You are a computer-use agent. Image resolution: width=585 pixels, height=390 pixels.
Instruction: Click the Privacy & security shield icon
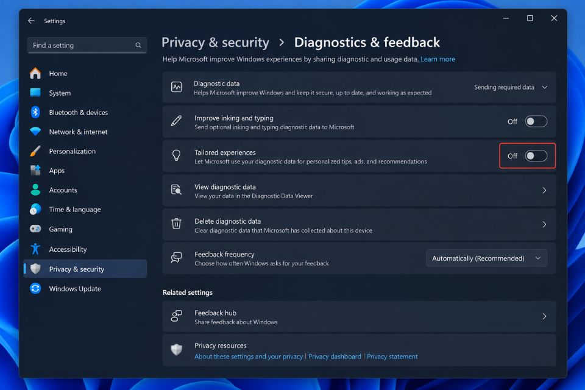[x=35, y=269]
